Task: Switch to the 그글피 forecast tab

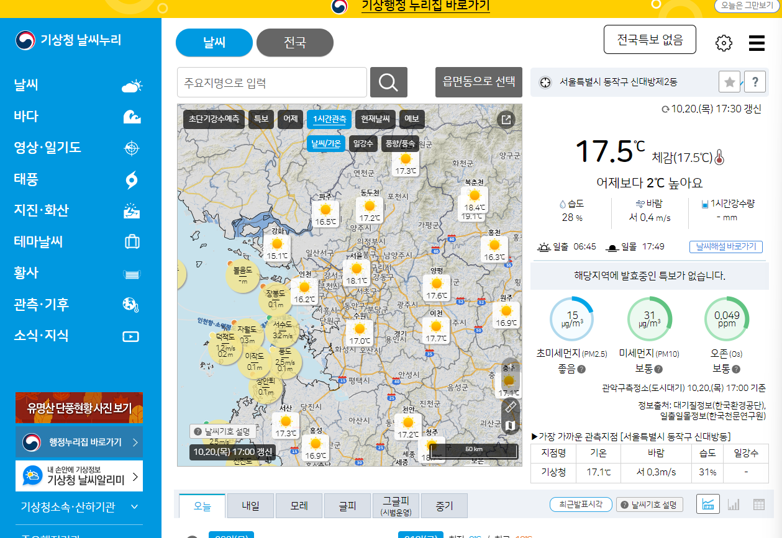Action: point(396,506)
